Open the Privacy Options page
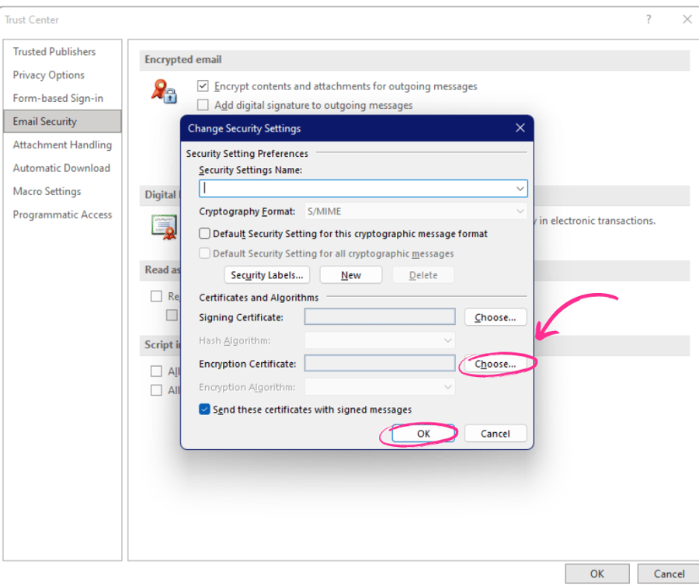Screen dimensions: 699x586 49,75
